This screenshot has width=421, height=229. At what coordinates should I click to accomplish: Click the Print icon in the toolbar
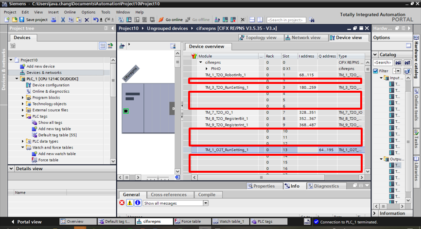(53, 19)
